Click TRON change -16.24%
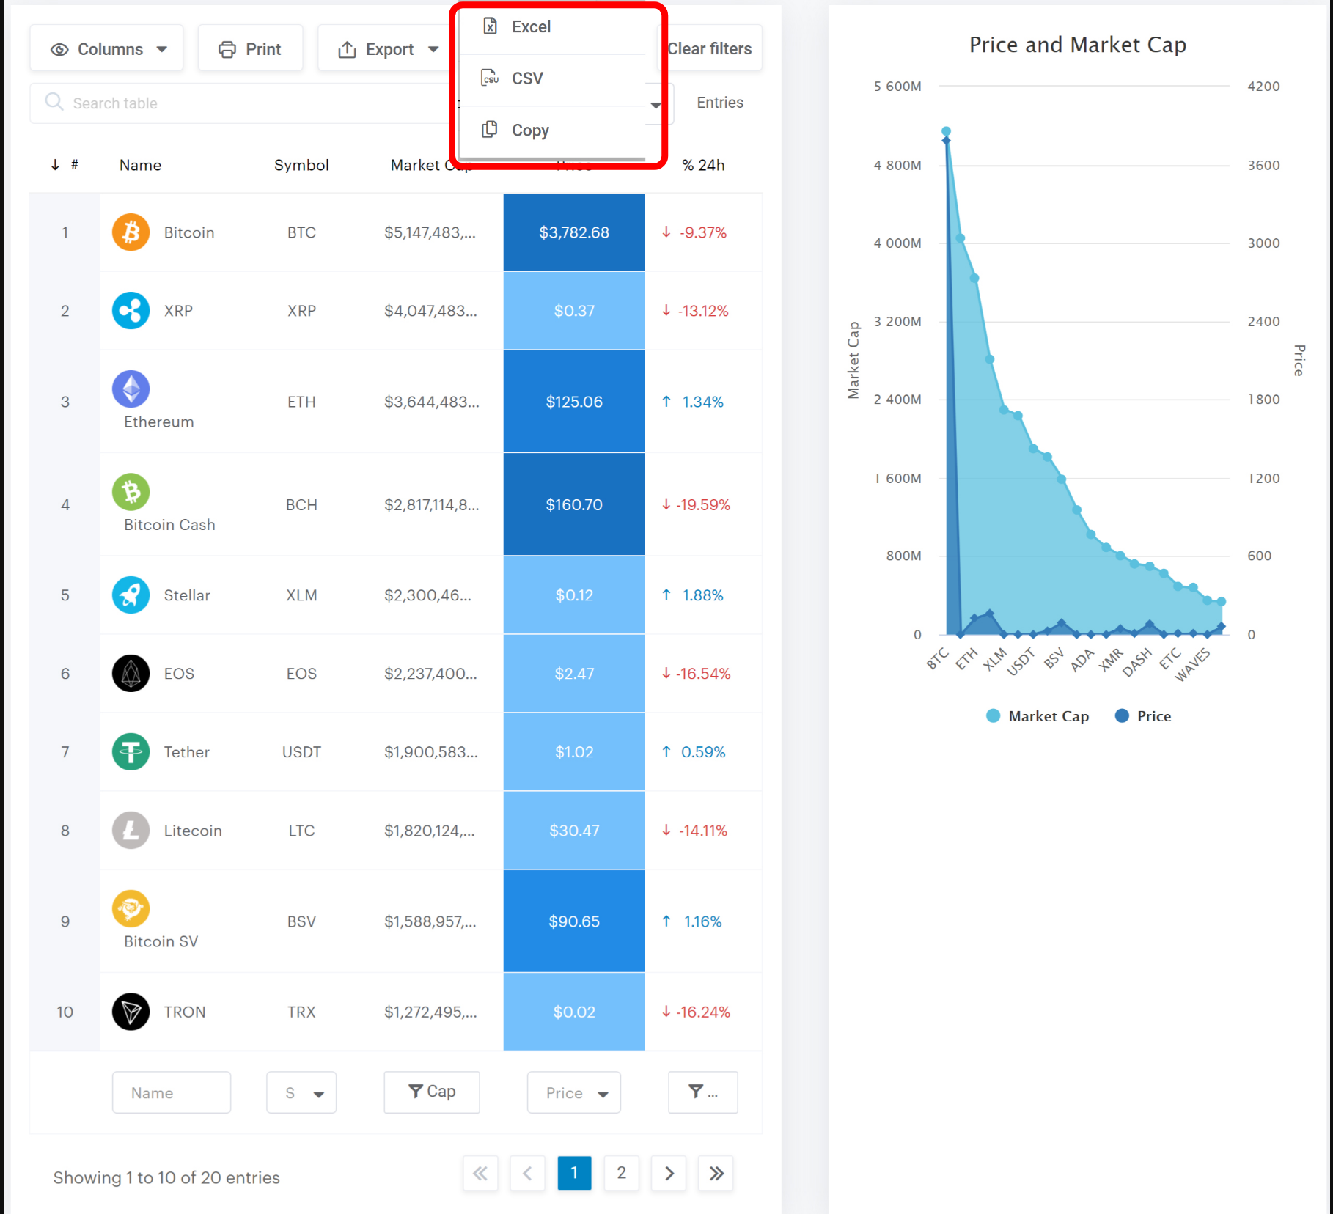1333x1214 pixels. [x=696, y=1012]
